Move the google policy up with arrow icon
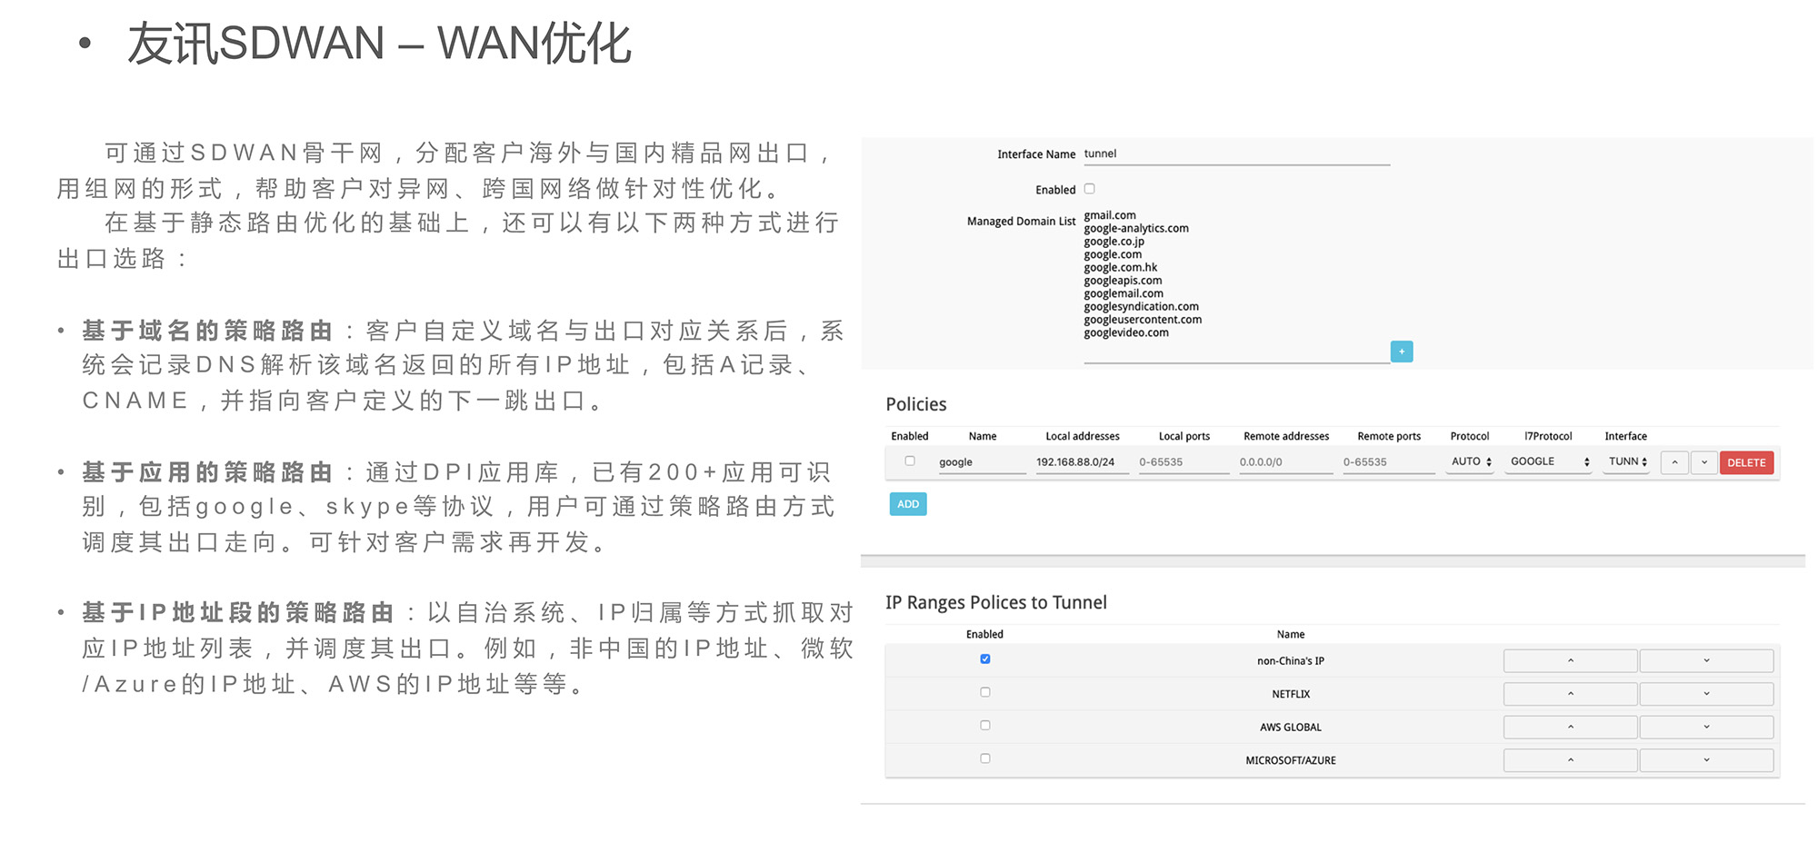 (x=1674, y=462)
